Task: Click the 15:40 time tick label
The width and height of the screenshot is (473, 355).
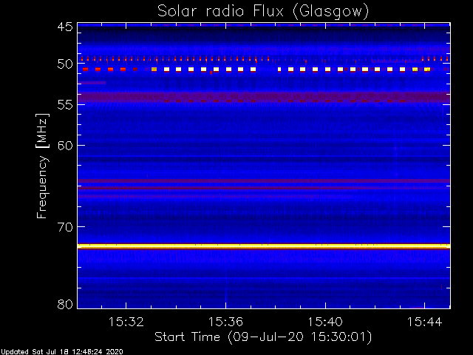Action: point(325,322)
